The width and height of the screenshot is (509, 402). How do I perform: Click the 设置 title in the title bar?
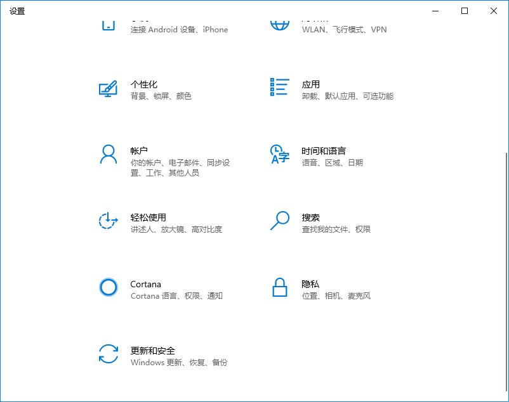click(x=17, y=11)
